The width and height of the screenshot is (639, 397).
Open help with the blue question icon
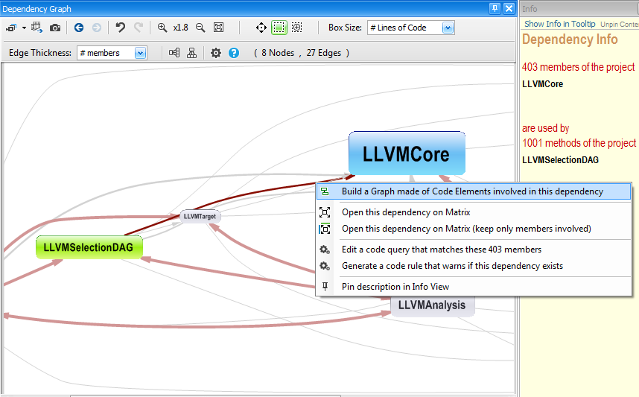(234, 53)
